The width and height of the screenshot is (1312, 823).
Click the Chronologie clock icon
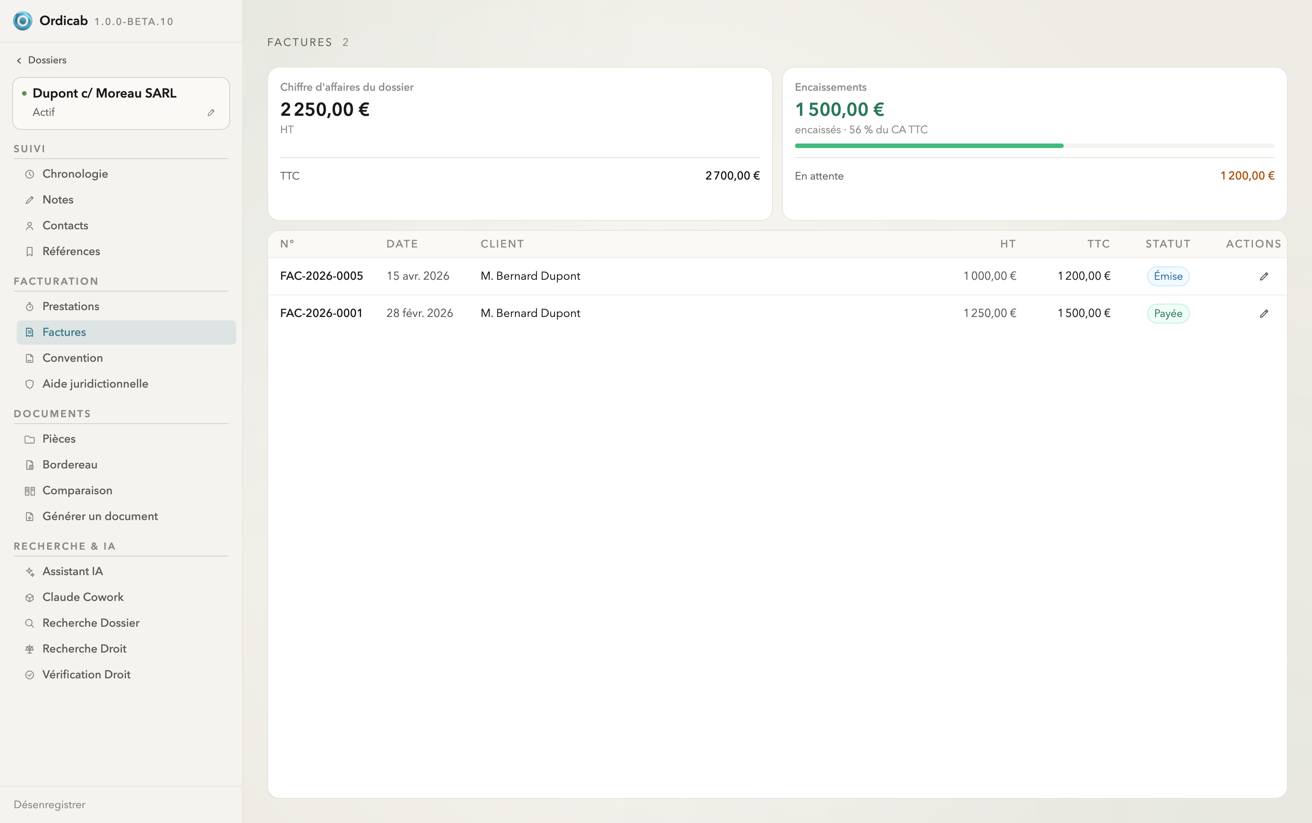tap(30, 174)
